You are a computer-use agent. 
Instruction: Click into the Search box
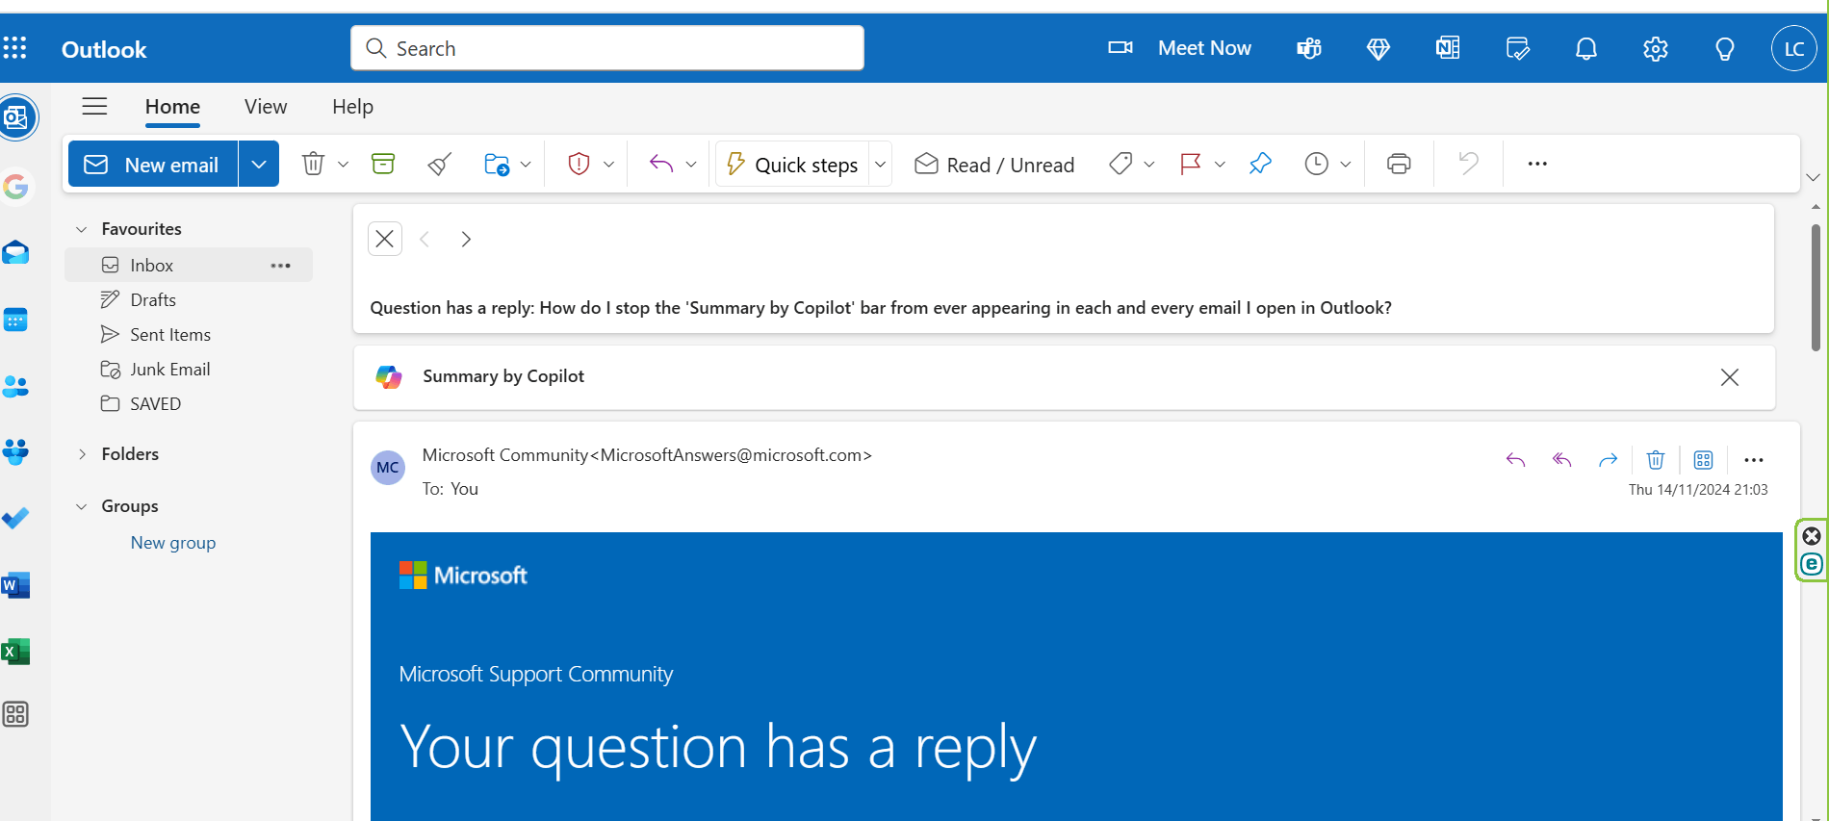[x=616, y=48]
